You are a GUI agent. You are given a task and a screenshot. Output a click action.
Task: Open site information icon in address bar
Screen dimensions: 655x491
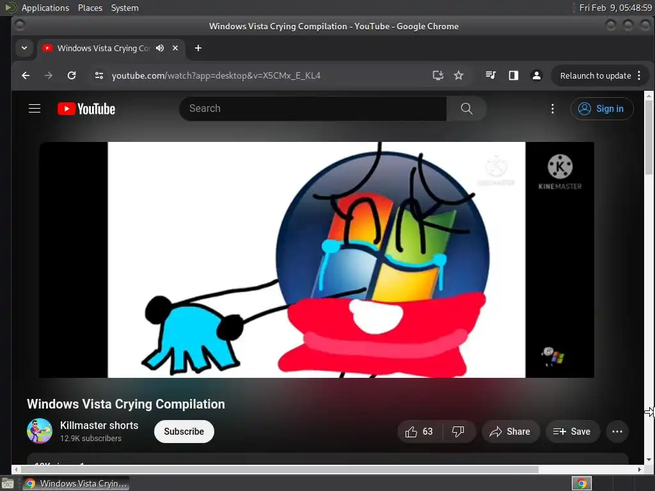[99, 75]
